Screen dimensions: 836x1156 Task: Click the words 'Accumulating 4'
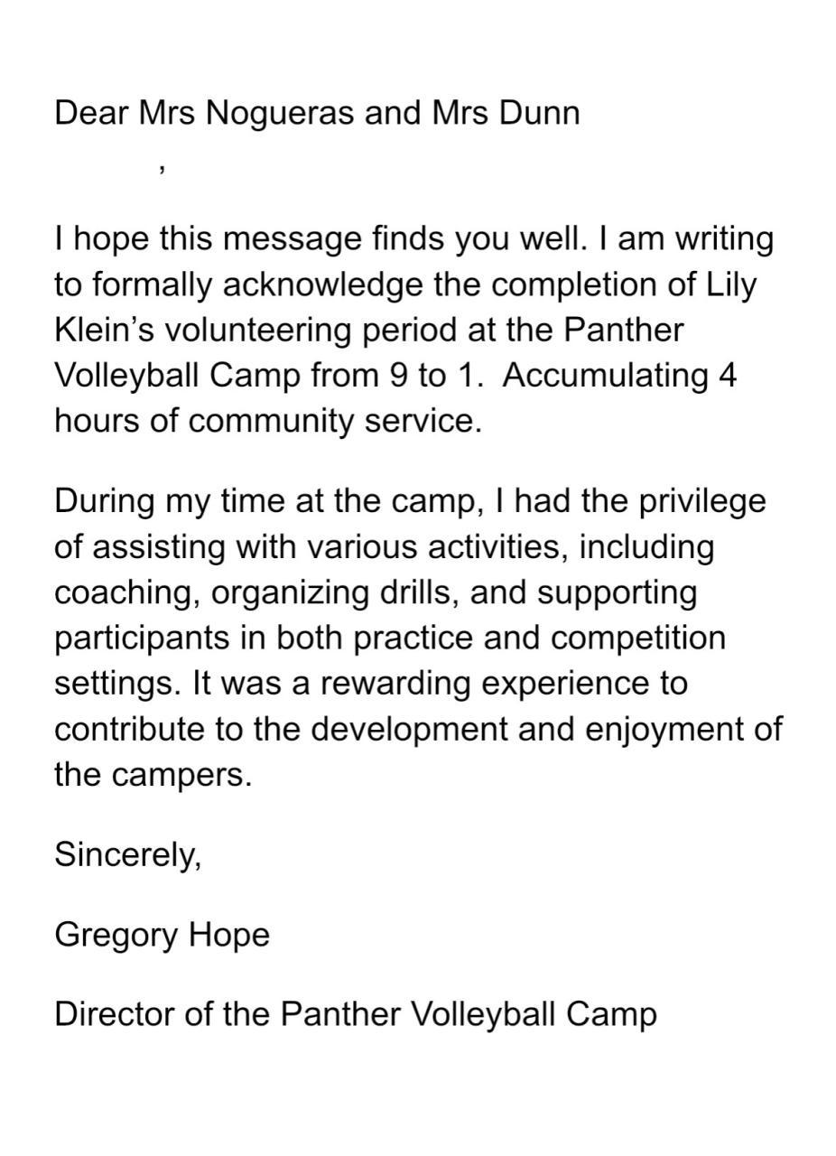[x=619, y=376]
